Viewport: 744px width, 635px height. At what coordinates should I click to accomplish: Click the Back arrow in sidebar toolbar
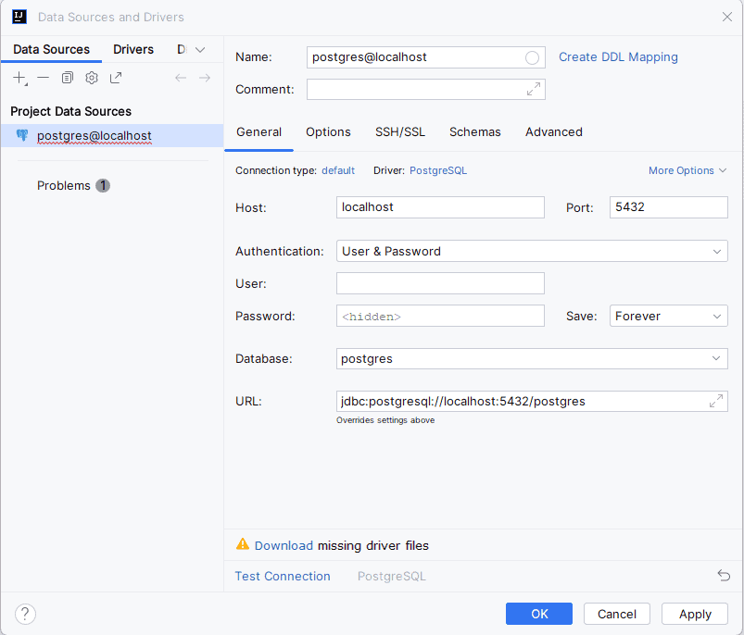(181, 78)
